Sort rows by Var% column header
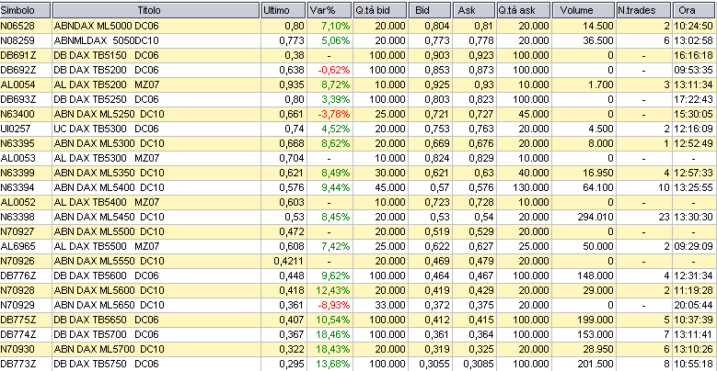The height and width of the screenshot is (371, 717). (330, 10)
